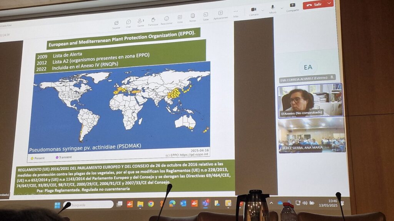Open the 10:46 clock and date
Image resolution: width=394 pixels, height=221 pixels.
coord(328,203)
